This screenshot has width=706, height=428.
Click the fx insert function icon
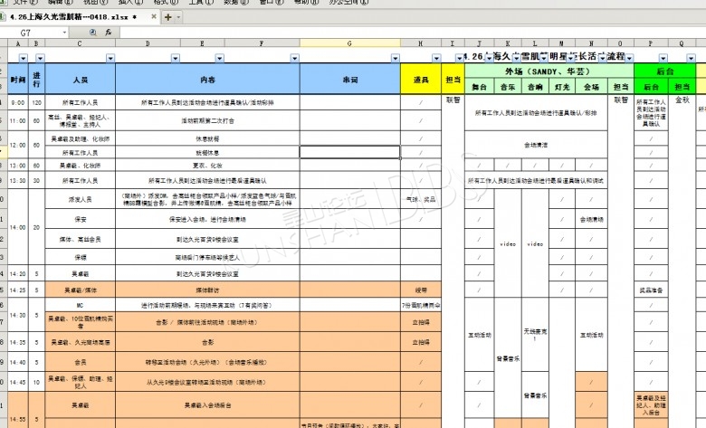pos(108,33)
